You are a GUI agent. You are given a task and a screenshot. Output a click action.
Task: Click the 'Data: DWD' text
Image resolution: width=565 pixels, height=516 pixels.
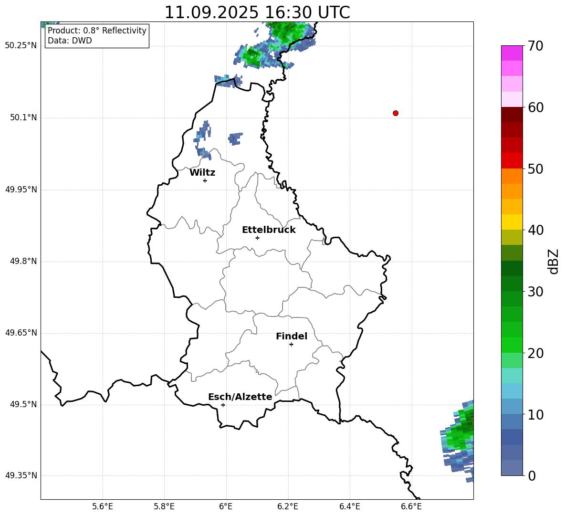[x=70, y=41]
